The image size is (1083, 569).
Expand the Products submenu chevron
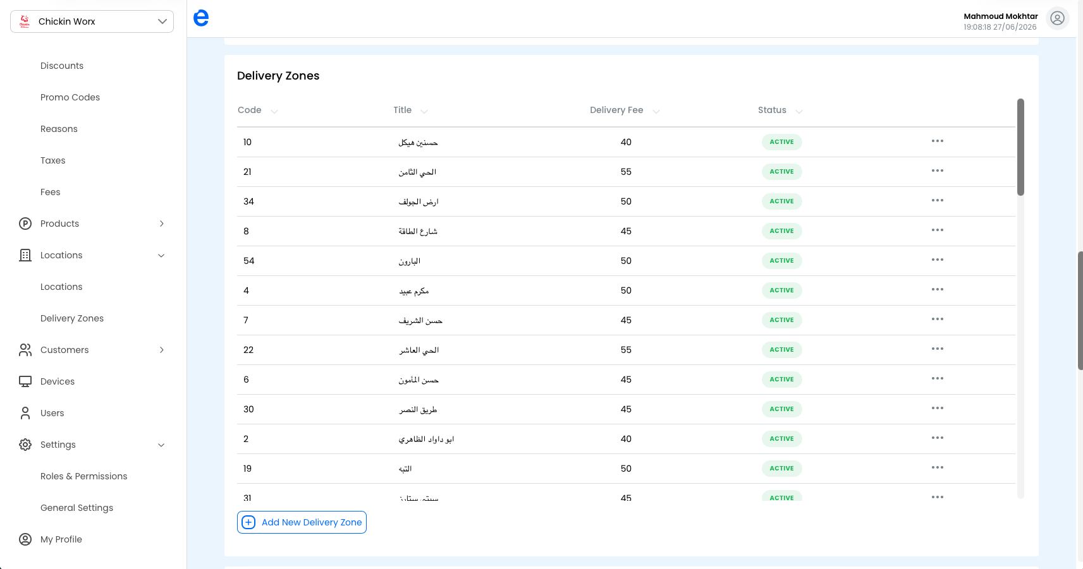162,224
